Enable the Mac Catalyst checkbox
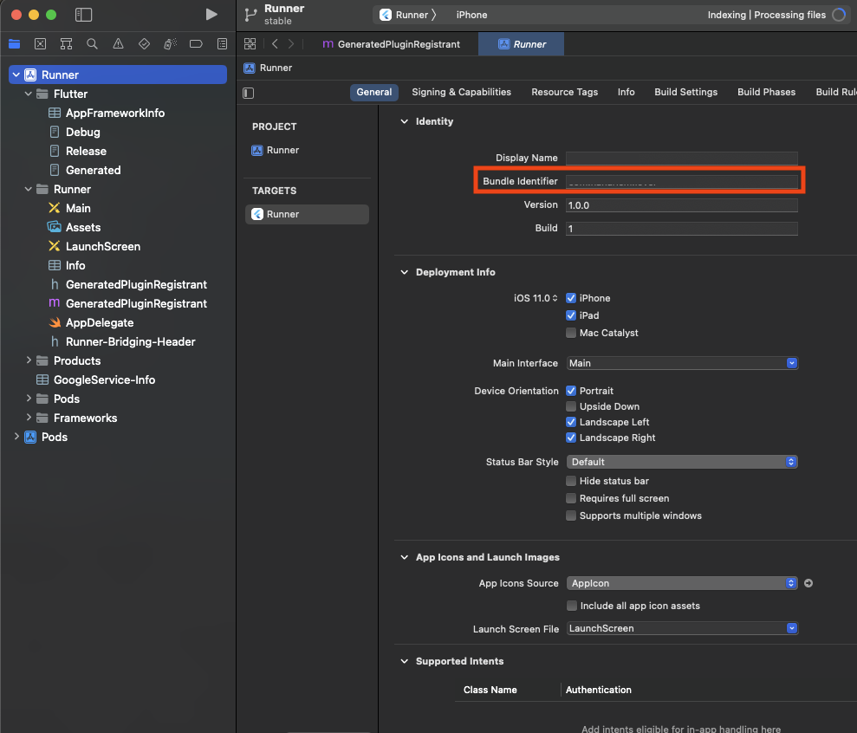 (x=570, y=333)
